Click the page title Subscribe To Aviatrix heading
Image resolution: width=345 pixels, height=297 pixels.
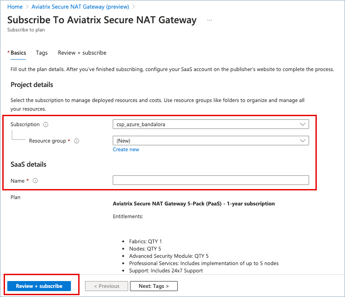(x=102, y=20)
